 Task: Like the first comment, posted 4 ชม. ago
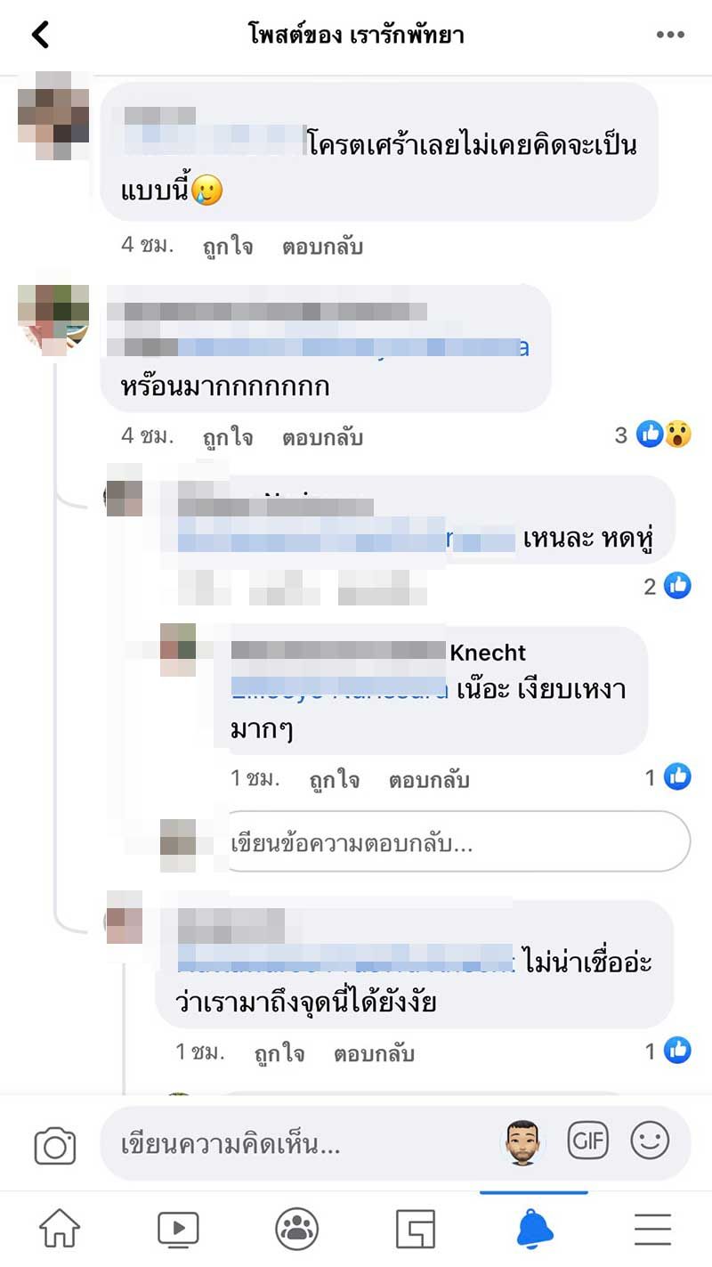pyautogui.click(x=228, y=246)
